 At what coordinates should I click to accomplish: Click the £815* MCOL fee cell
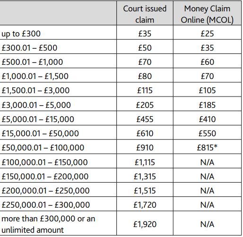(x=207, y=148)
